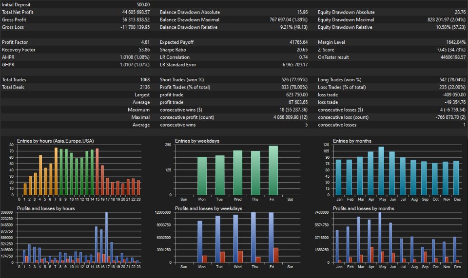Select the Recovery Factor label
This screenshot has width=468, height=278.
point(19,50)
